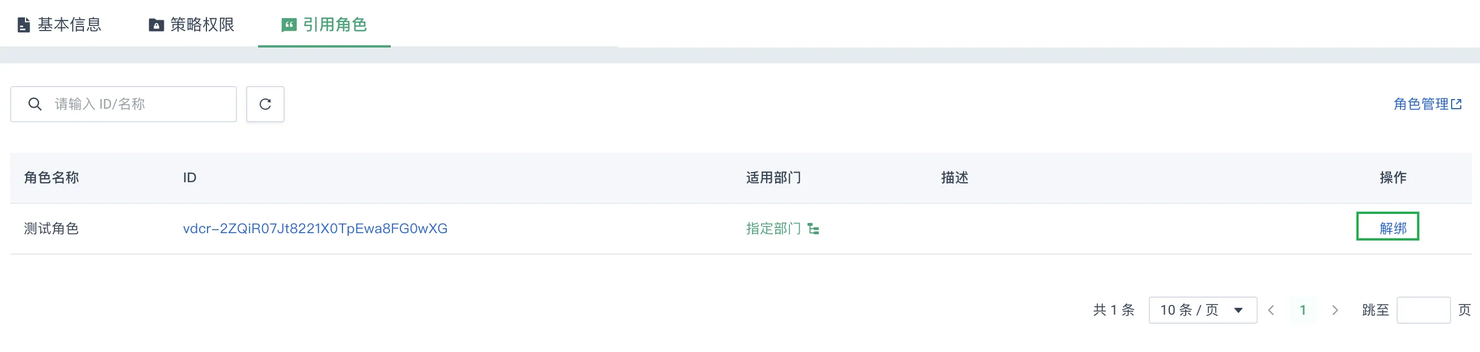Click the 指定部门 link
This screenshot has width=1480, height=352.
tap(773, 229)
